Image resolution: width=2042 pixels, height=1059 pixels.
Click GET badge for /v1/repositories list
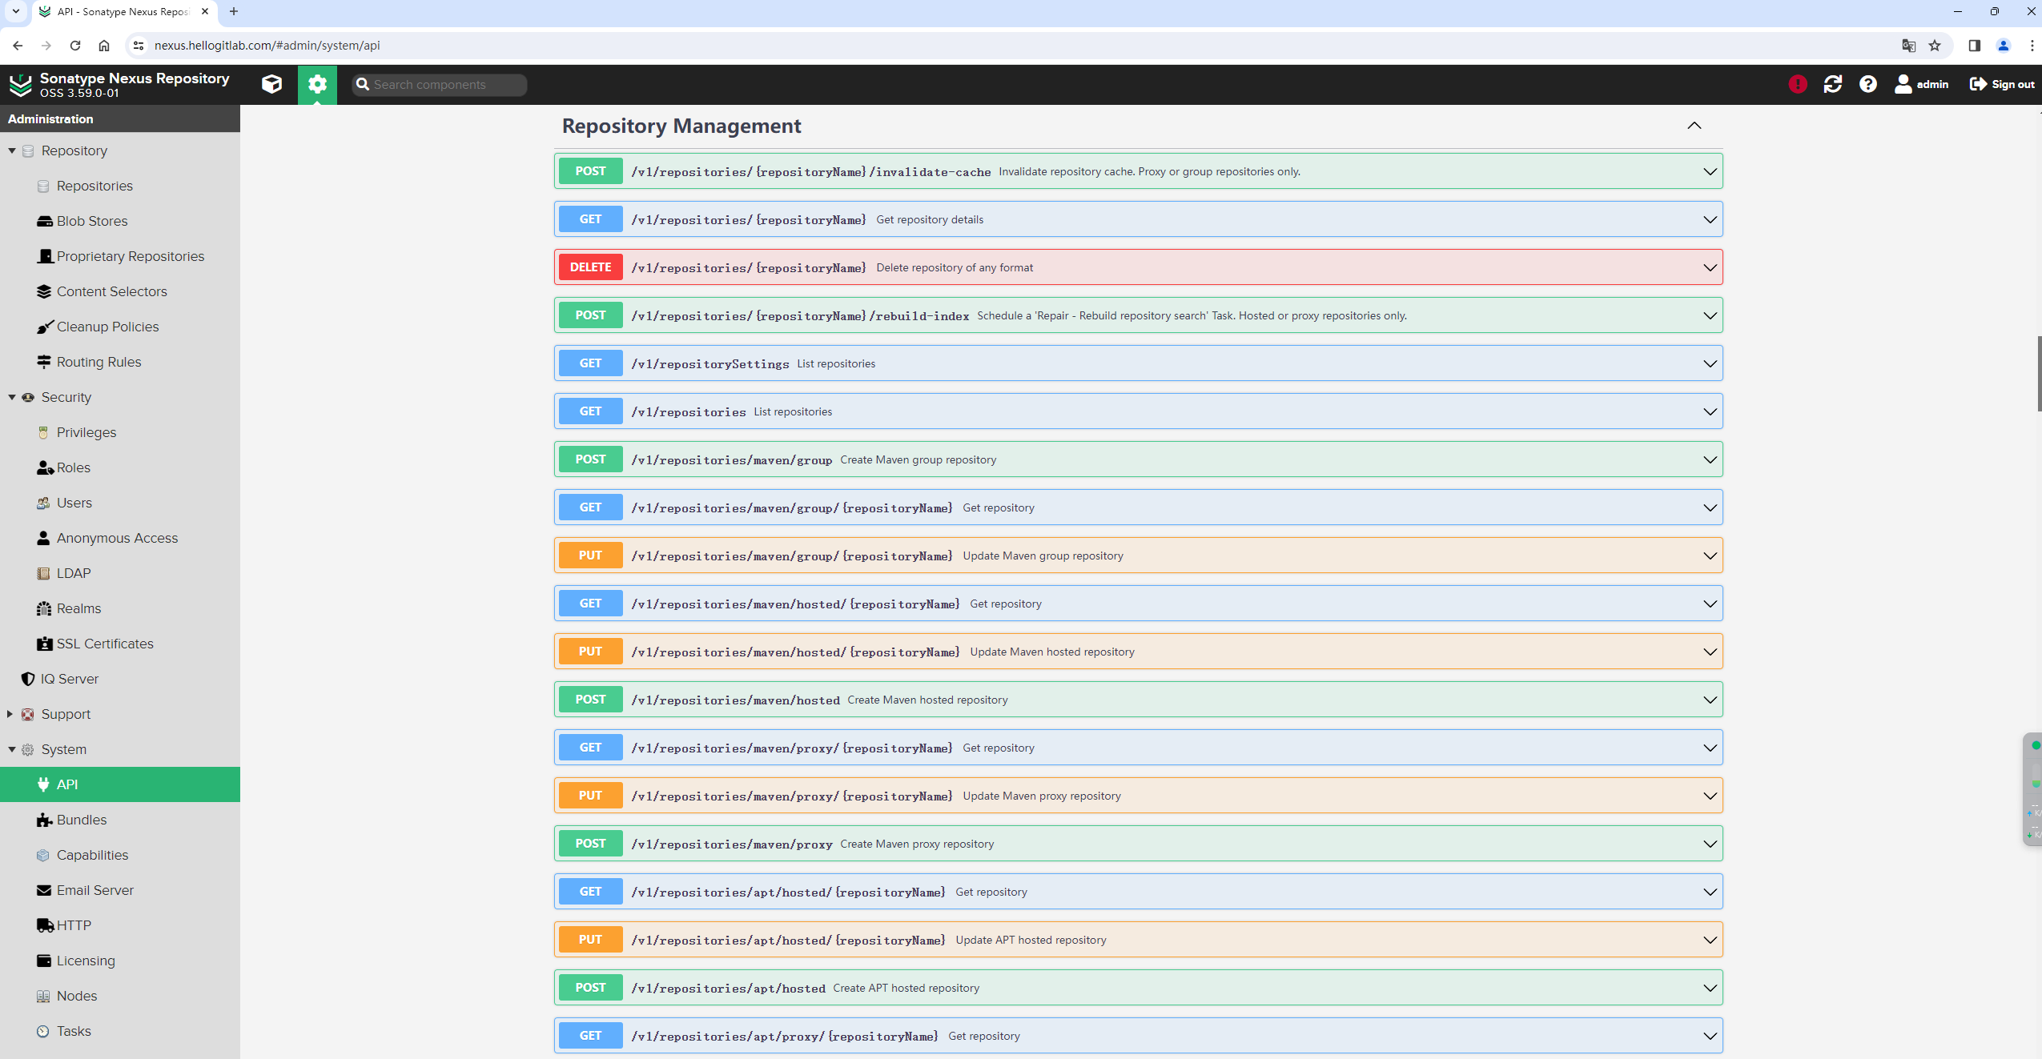590,411
